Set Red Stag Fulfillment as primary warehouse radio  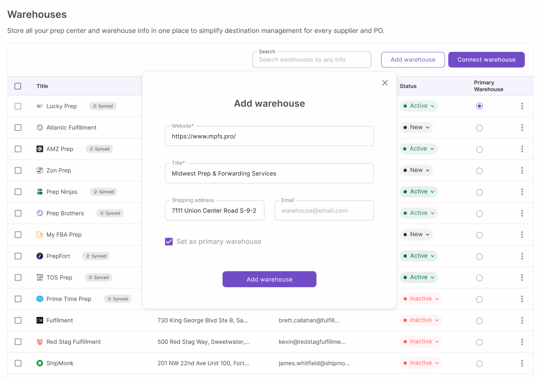point(479,342)
